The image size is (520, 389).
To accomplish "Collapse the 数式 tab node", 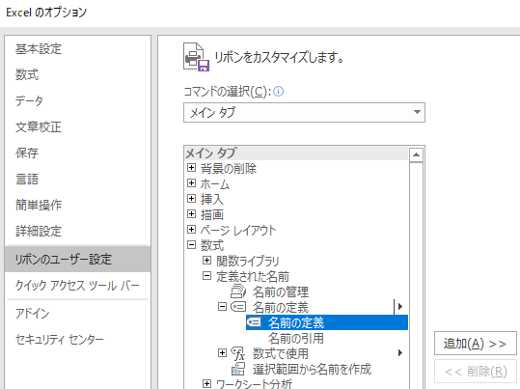I will (x=191, y=245).
